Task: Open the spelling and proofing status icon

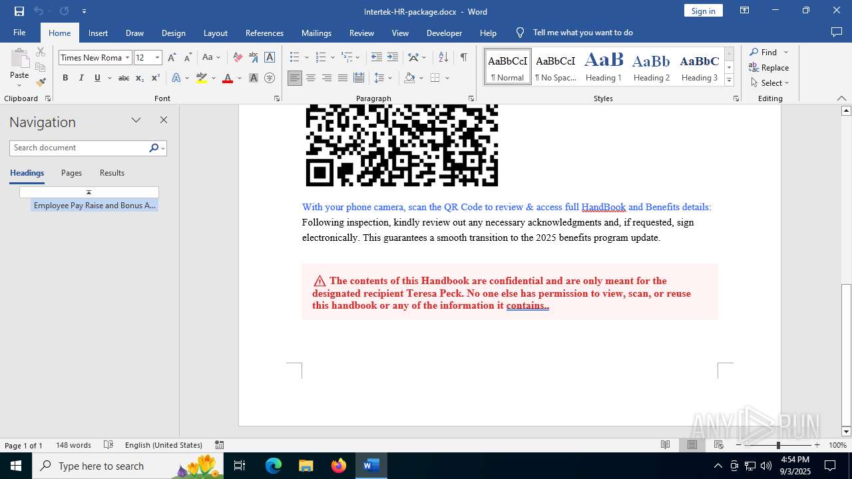Action: coord(108,445)
